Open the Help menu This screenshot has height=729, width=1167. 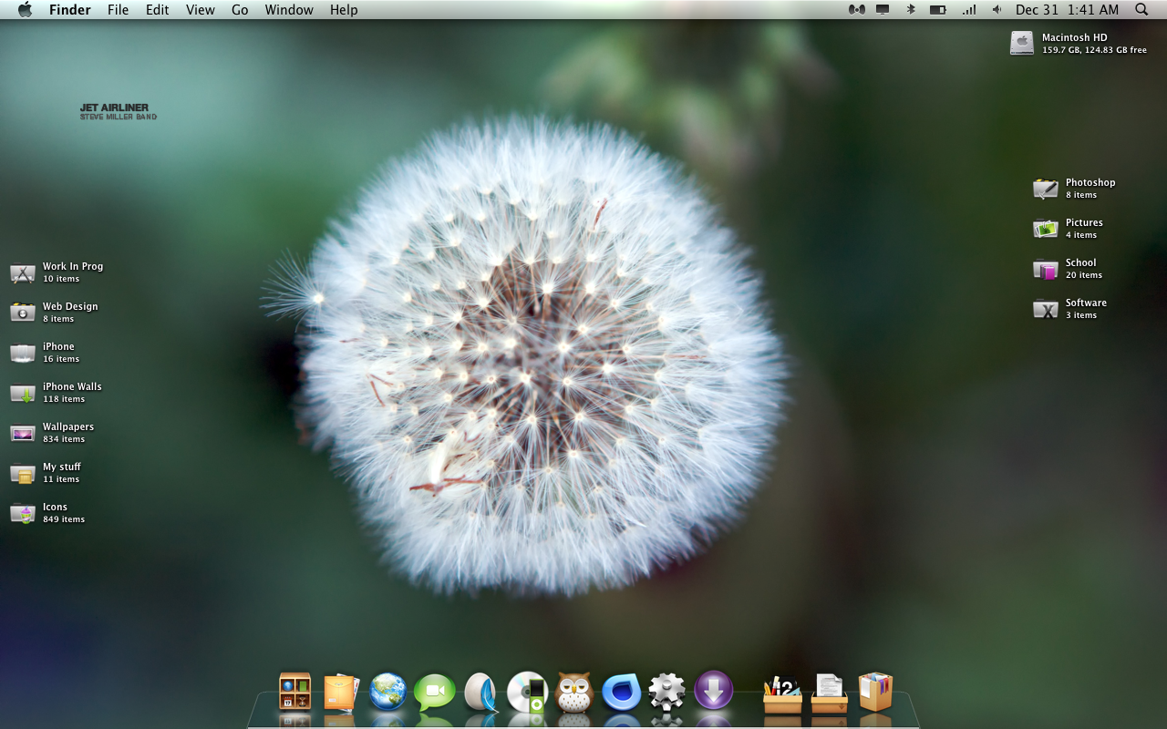tap(344, 10)
